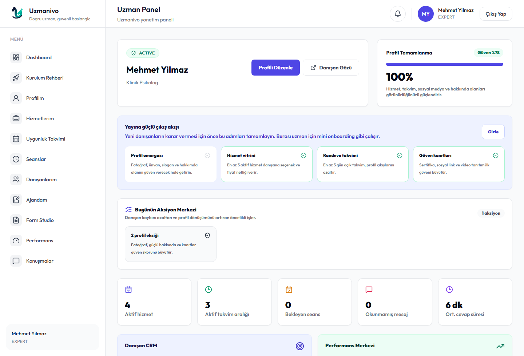Toggle the Profil omurgası check circle
This screenshot has width=524, height=356.
point(207,155)
